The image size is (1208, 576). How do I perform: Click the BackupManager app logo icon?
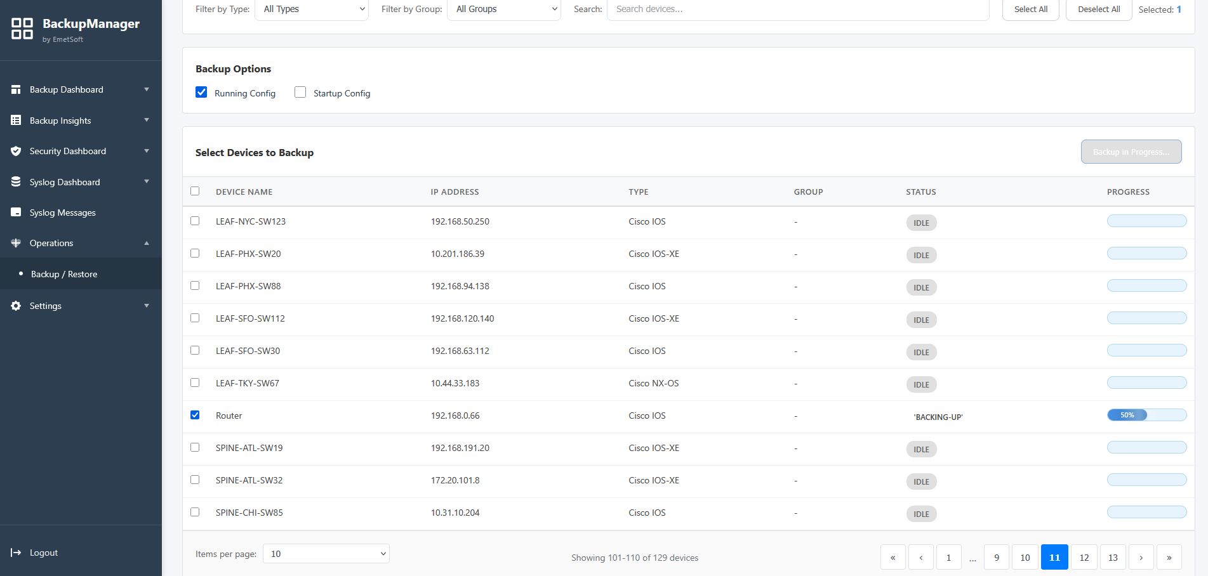click(x=22, y=28)
